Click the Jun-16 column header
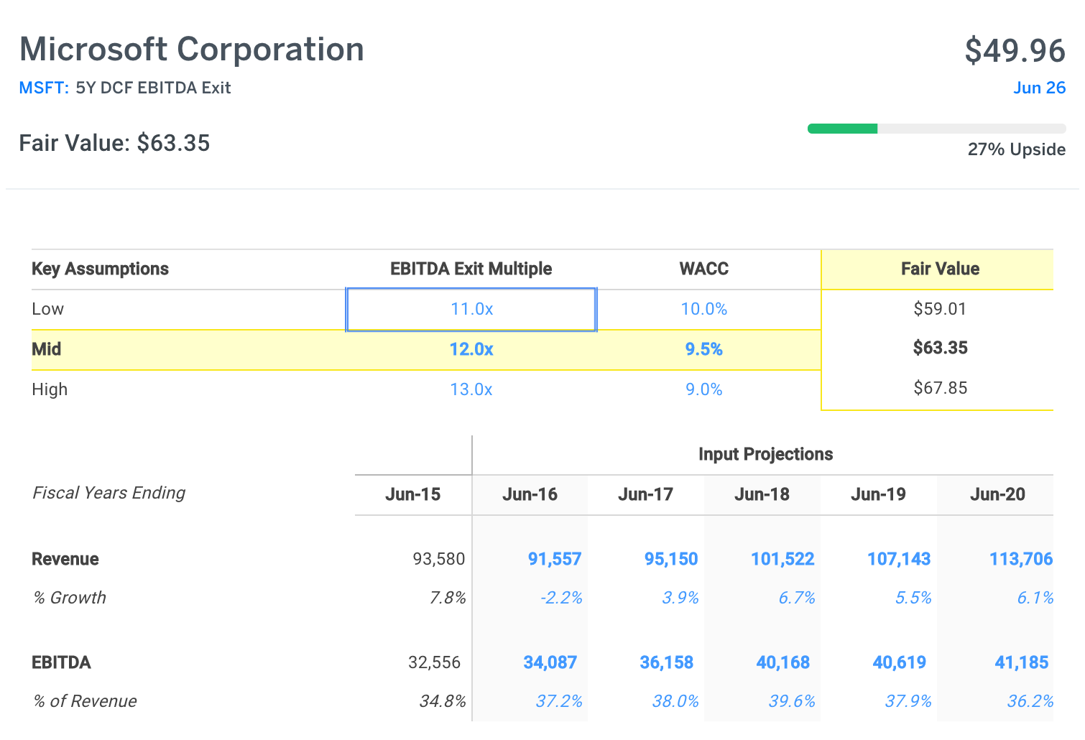 tap(530, 495)
